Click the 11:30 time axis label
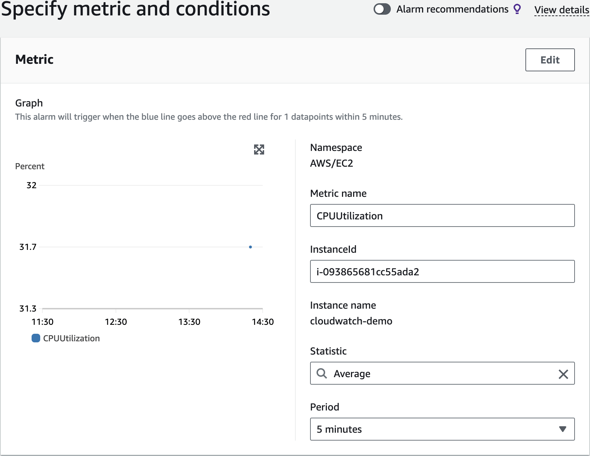Image resolution: width=590 pixels, height=456 pixels. 42,322
